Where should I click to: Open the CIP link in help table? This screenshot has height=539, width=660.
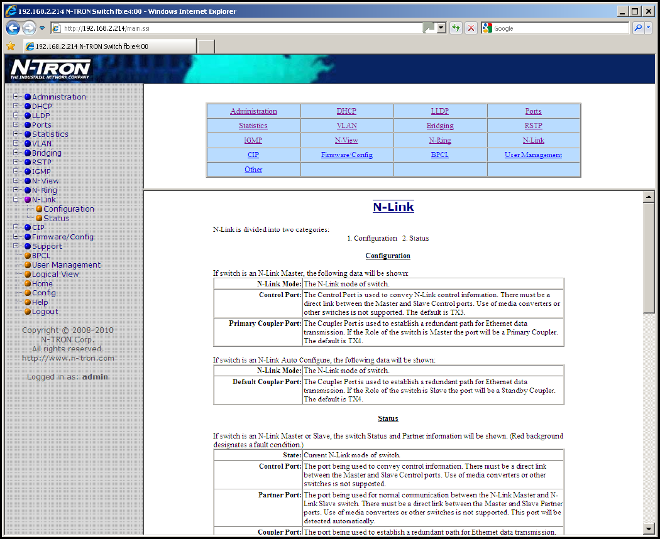(253, 155)
